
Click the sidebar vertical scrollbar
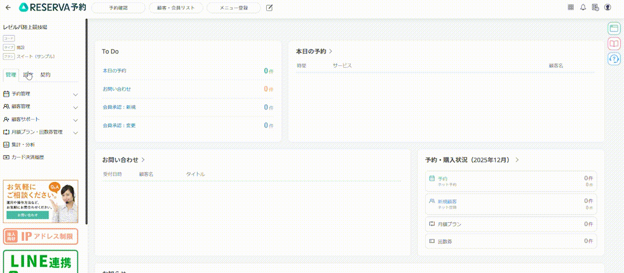(86, 121)
